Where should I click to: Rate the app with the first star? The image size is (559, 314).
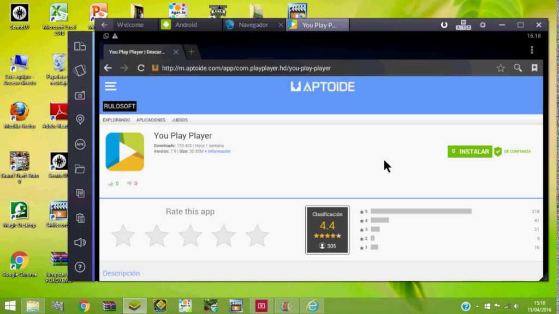point(123,235)
